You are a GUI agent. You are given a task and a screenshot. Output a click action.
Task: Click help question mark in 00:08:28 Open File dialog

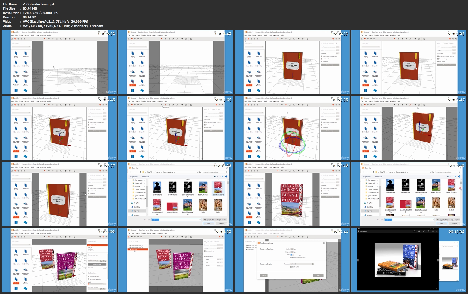[226, 176]
